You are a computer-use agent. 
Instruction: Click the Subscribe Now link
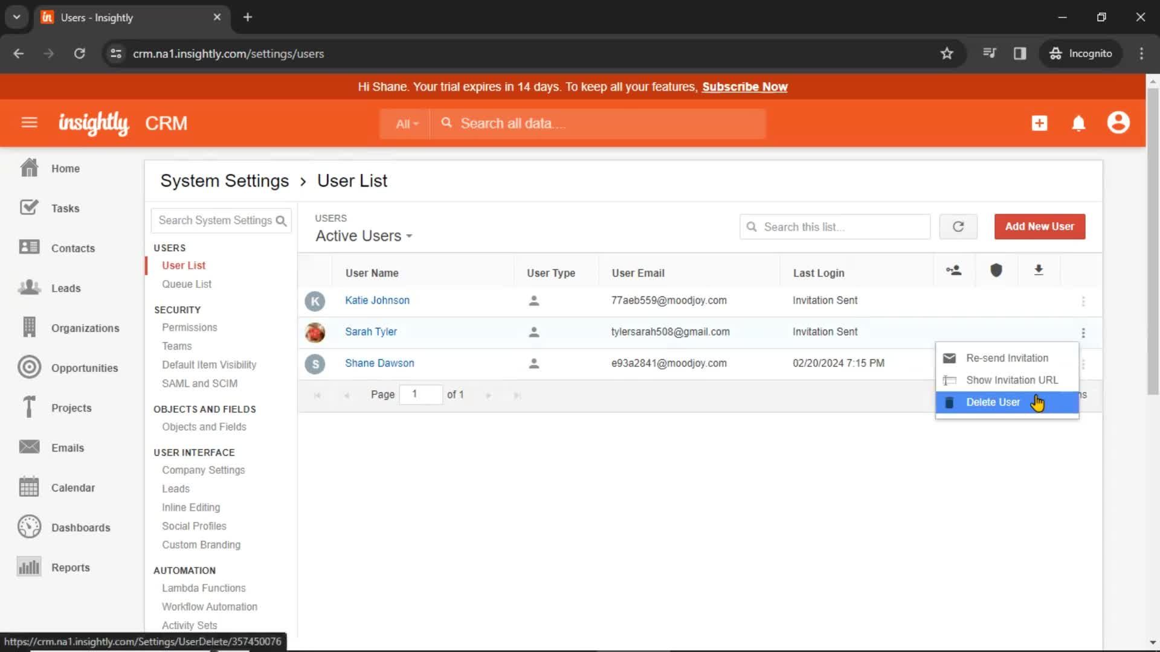(744, 87)
